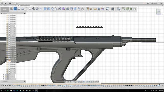The width and height of the screenshot is (164, 92).
Task: Select the Measure ruler tool
Action: [95, 9]
